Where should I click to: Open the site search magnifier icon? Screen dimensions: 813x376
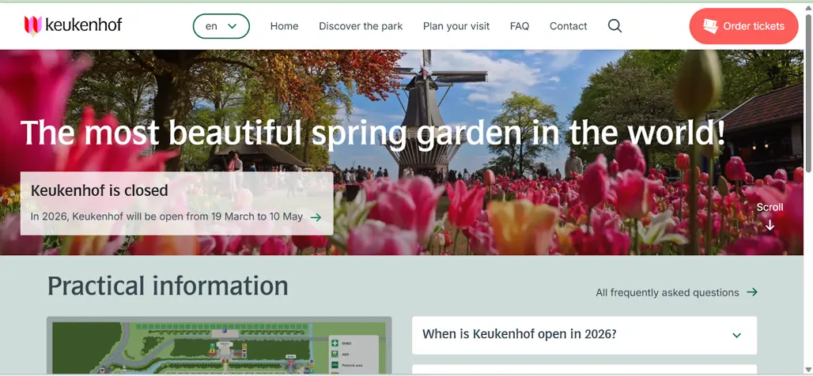614,26
